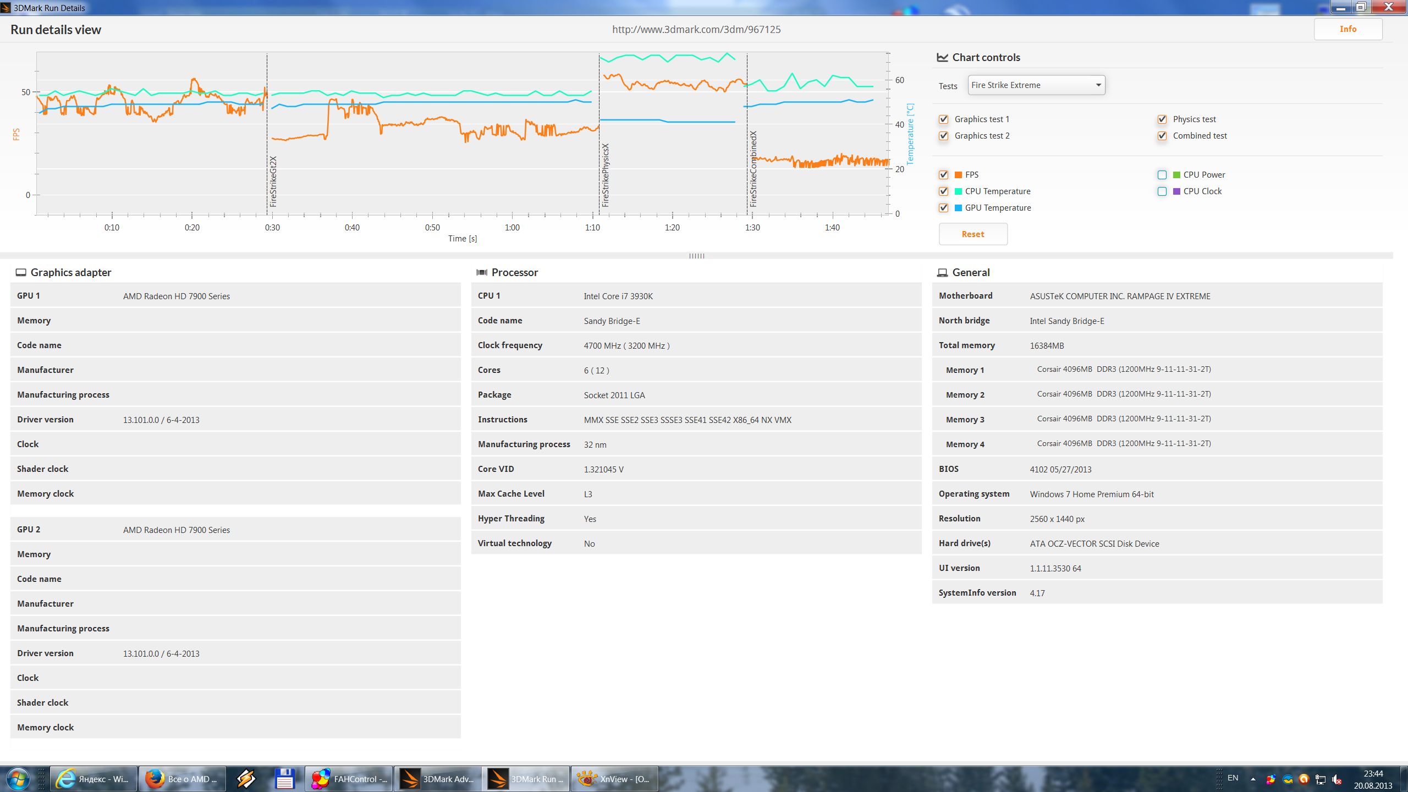
Task: Click the floppy disk taskbar icon
Action: click(284, 779)
